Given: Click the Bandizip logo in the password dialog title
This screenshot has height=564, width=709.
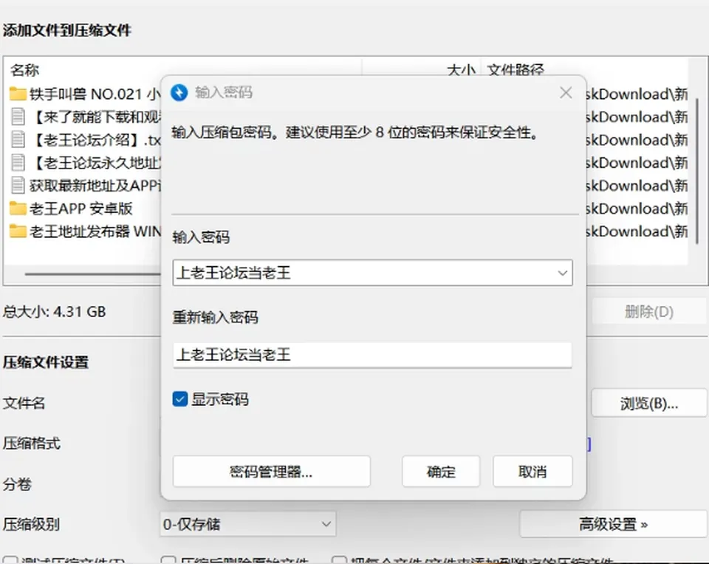Looking at the screenshot, I should coord(179,93).
